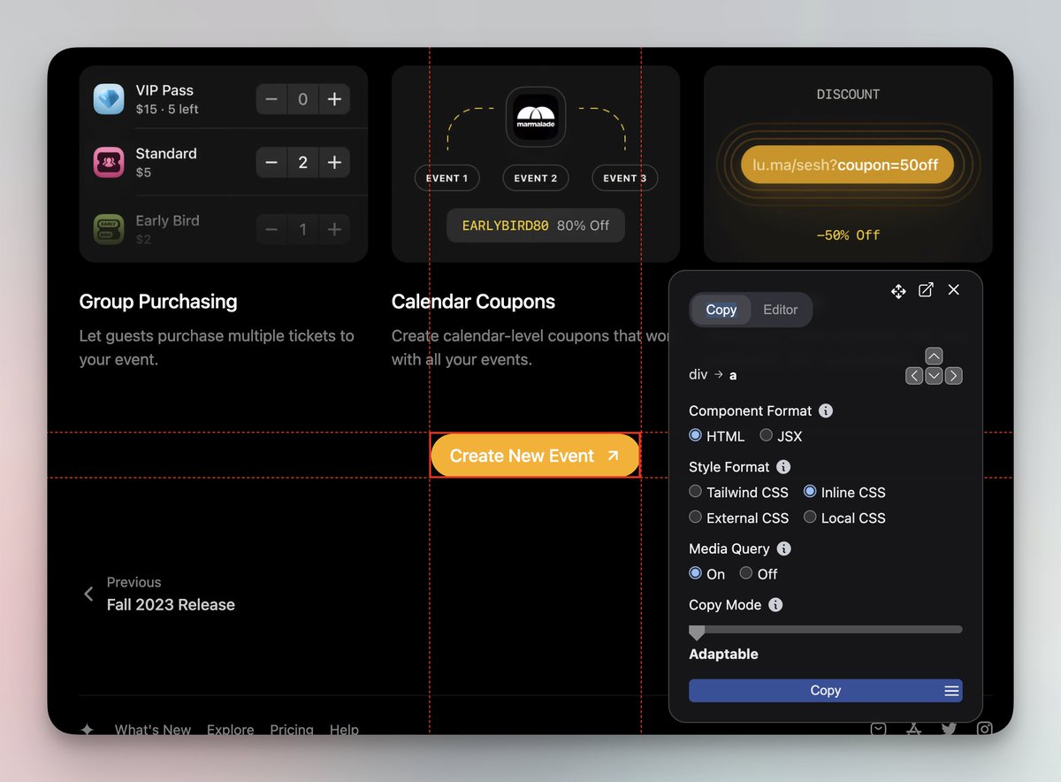Choose Local CSS style format
This screenshot has width=1061, height=782.
tap(810, 517)
